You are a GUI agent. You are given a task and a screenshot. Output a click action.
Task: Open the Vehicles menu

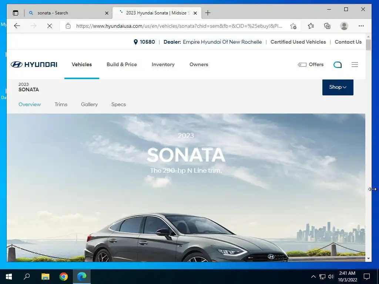tap(82, 64)
